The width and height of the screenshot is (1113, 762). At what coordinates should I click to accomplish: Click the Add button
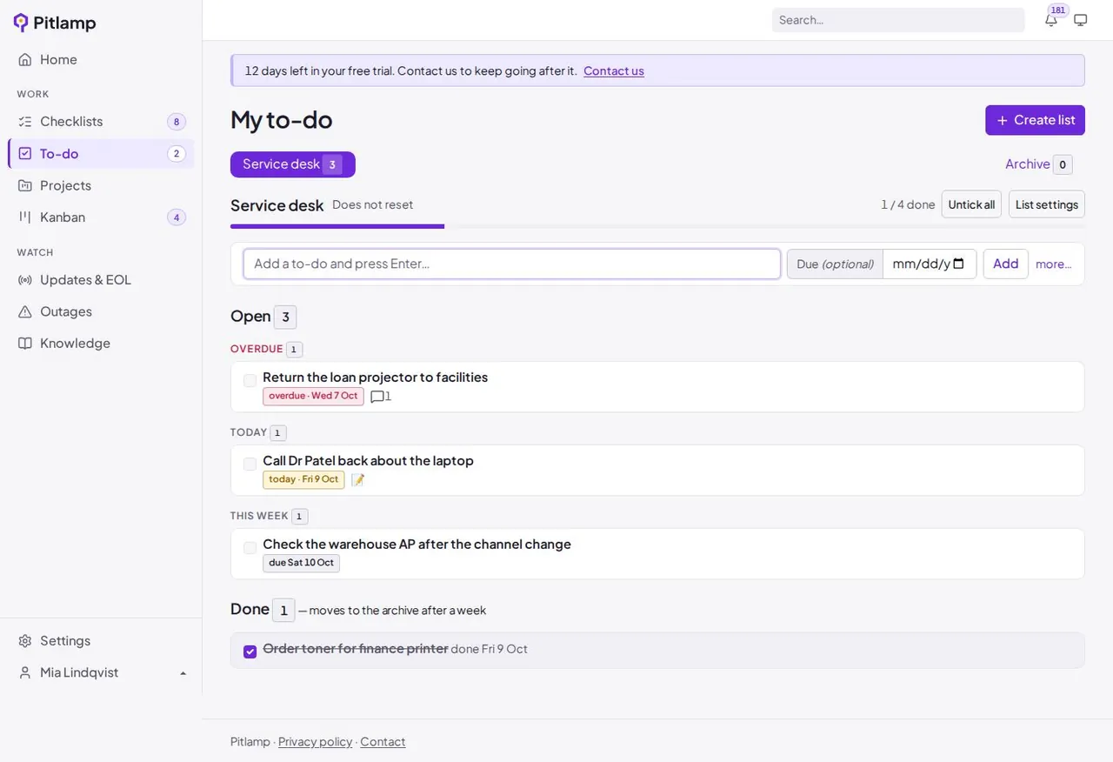[x=1006, y=264]
